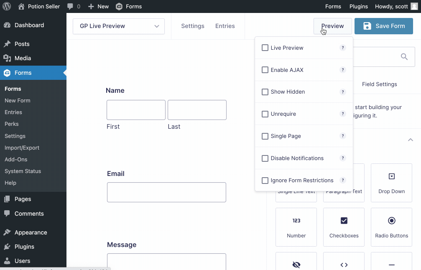
Task: Click the Comments icon in sidebar
Action: tap(7, 214)
